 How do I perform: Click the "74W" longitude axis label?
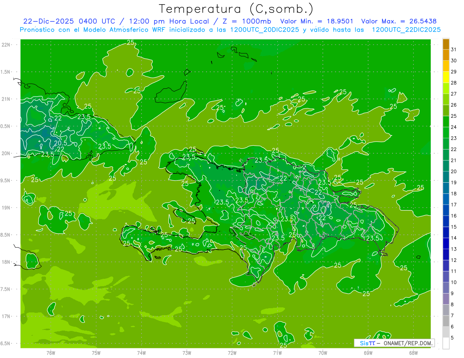[x=142, y=353]
